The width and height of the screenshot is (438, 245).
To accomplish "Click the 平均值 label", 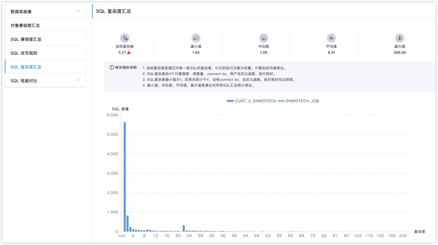I will pos(331,46).
